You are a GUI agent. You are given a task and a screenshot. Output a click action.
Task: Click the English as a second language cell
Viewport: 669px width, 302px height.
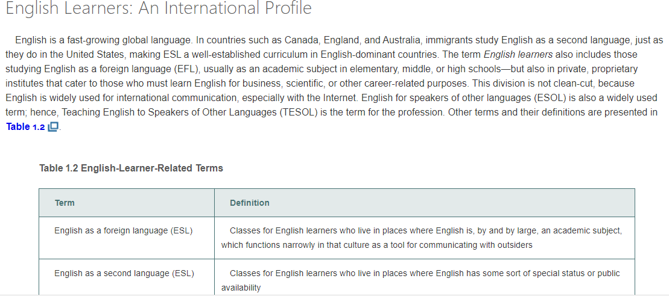coord(124,273)
